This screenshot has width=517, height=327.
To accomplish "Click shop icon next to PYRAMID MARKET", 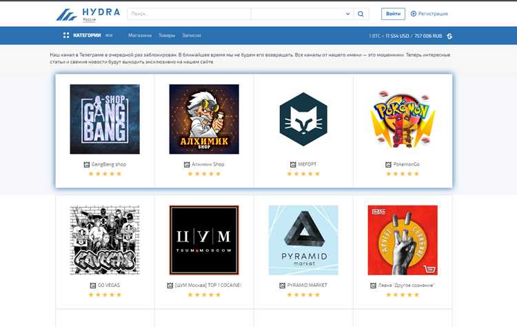I will coord(282,286).
